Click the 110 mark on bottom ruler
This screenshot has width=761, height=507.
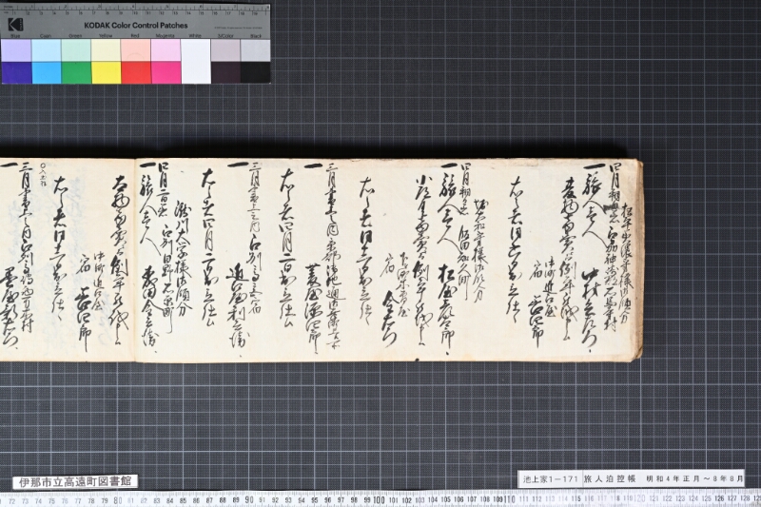[509, 499]
